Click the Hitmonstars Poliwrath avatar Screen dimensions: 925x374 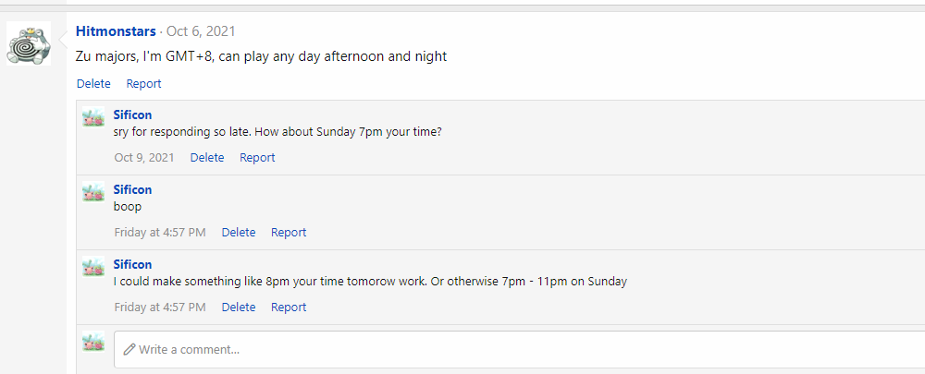[x=29, y=43]
